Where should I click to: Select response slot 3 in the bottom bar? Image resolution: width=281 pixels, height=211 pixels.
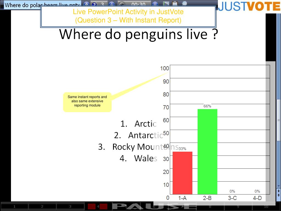tap(70, 206)
